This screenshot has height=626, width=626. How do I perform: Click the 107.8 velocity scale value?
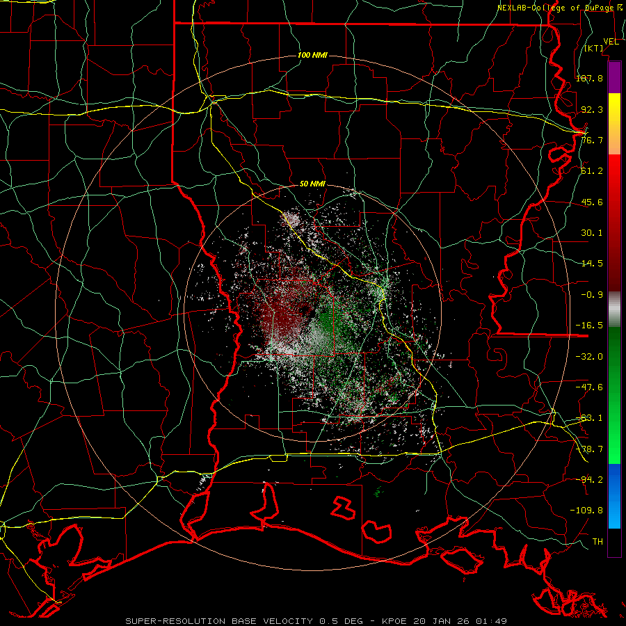589,78
